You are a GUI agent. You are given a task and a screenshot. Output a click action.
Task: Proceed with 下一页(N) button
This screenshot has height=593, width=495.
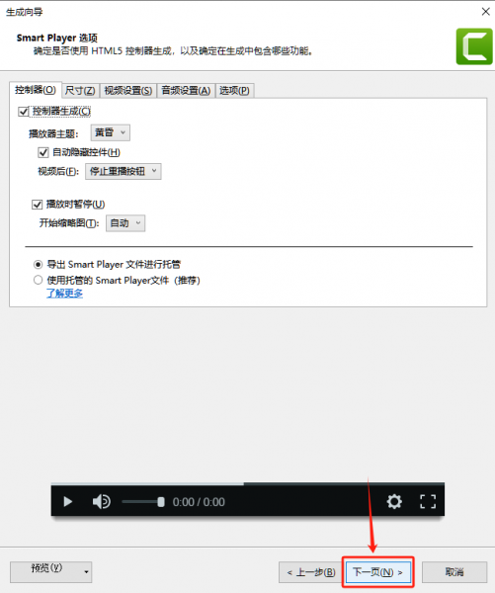coord(378,572)
